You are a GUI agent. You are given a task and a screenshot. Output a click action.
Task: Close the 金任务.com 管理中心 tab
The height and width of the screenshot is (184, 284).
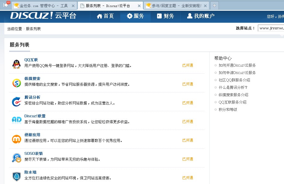click(73, 6)
